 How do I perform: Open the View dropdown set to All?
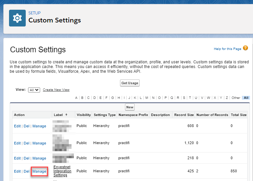pos(34,90)
